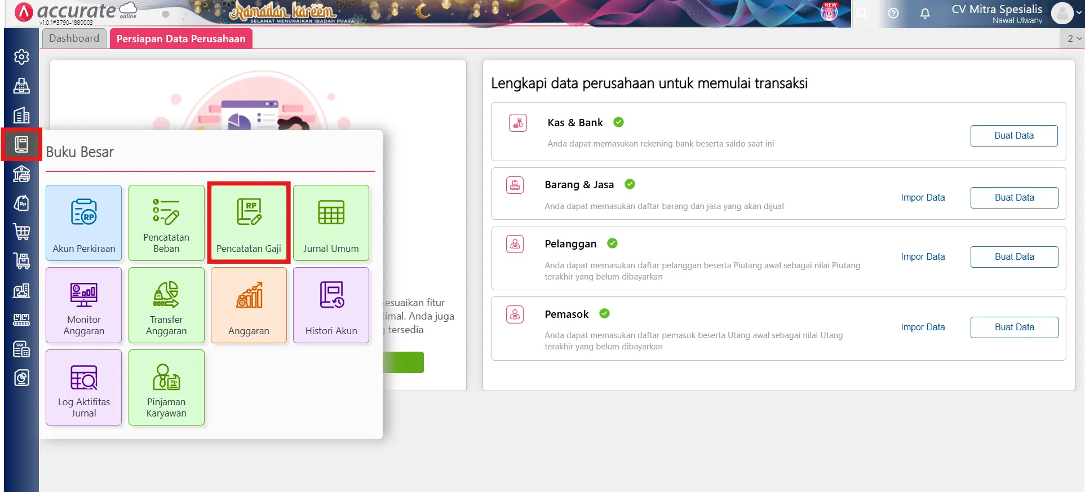Image resolution: width=1085 pixels, height=492 pixels.
Task: Click Buat Data for Pemasok
Action: [x=1014, y=327]
